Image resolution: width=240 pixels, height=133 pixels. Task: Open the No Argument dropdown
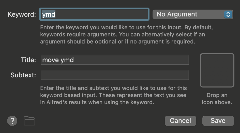tap(193, 14)
